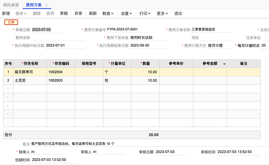The width and height of the screenshot is (269, 165).
Task: Open dropdown arrow in 参考金额 column header
Action: tap(224, 64)
